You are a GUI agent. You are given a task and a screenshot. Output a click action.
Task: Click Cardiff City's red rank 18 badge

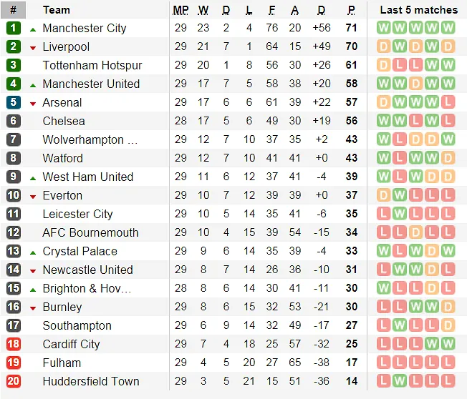tap(14, 344)
